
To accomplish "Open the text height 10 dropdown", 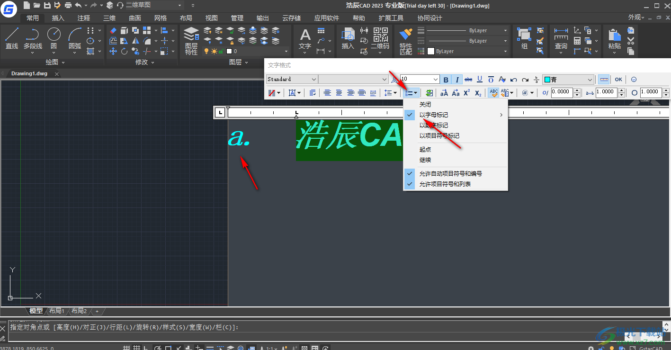I will coord(420,79).
